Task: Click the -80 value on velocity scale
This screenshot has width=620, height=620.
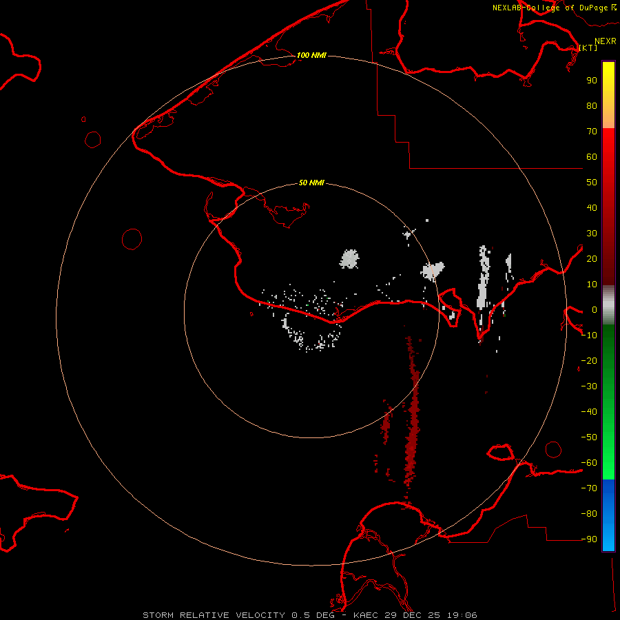Action: coord(589,514)
